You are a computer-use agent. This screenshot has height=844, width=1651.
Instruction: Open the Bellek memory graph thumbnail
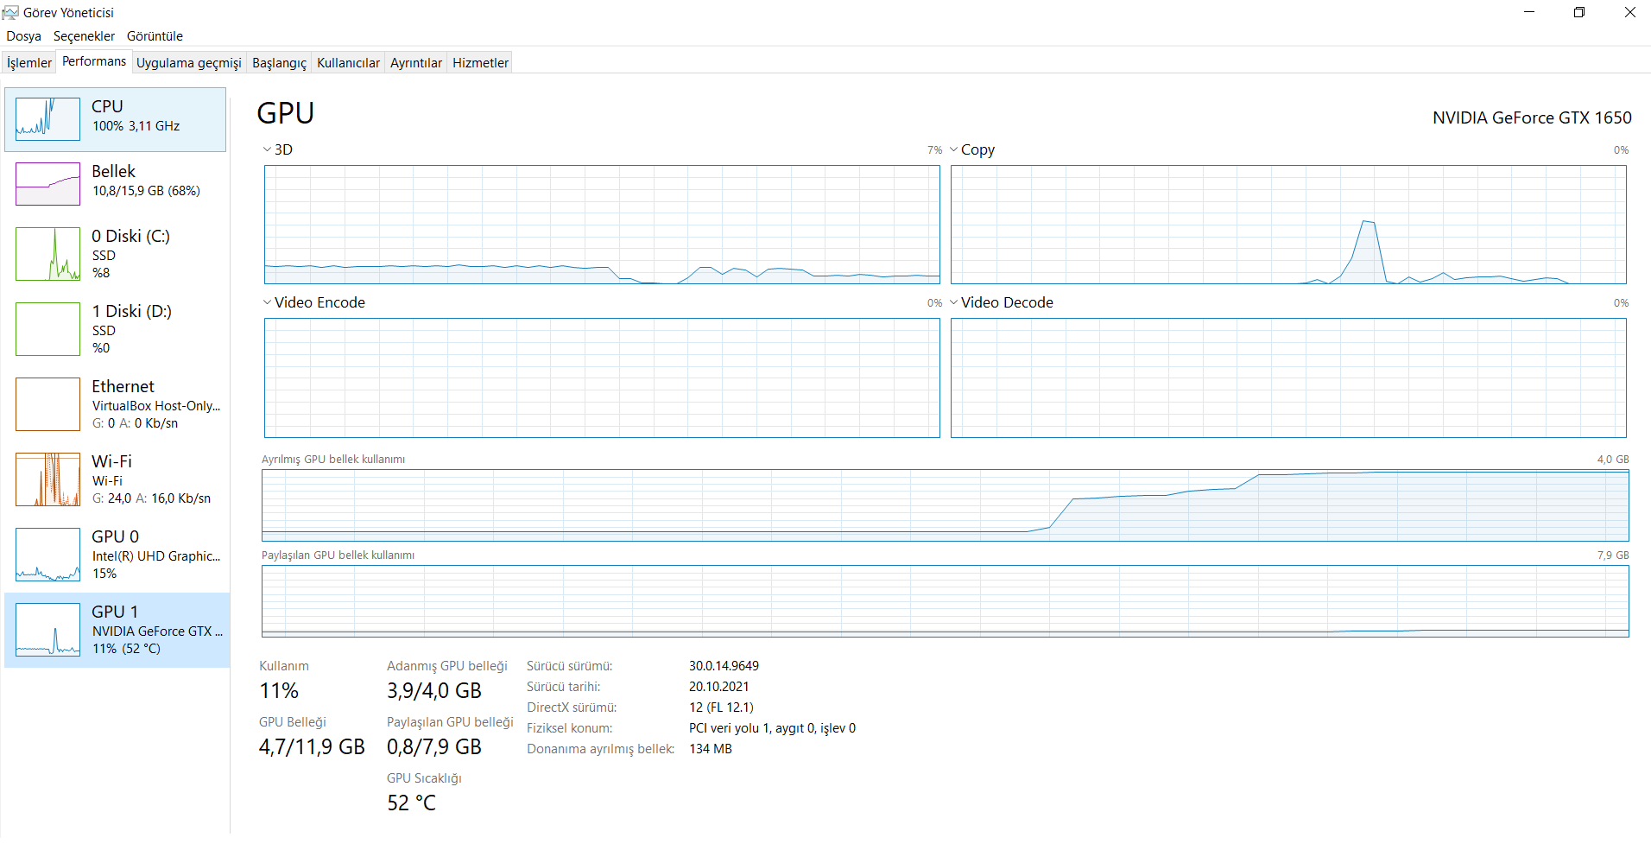click(x=47, y=183)
